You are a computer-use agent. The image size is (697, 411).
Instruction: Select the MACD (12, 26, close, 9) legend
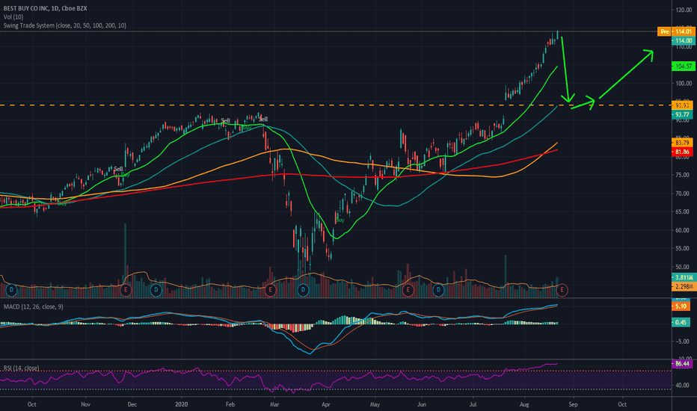[x=34, y=306]
